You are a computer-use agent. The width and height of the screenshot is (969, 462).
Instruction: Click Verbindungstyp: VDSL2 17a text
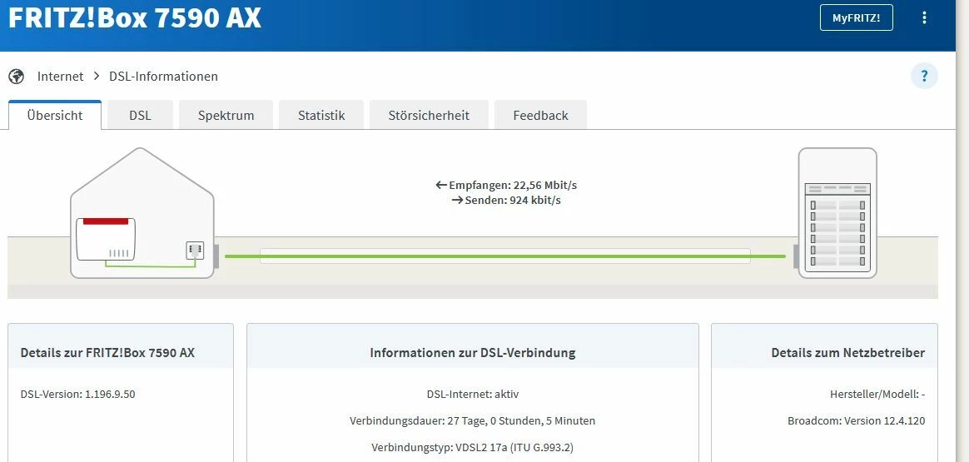(473, 447)
